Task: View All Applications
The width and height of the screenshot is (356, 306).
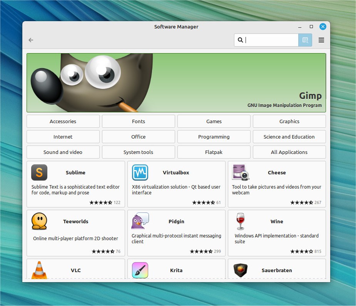Action: 289,152
